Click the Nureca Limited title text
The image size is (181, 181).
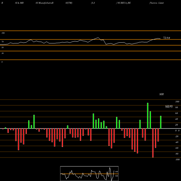pos(156,3)
